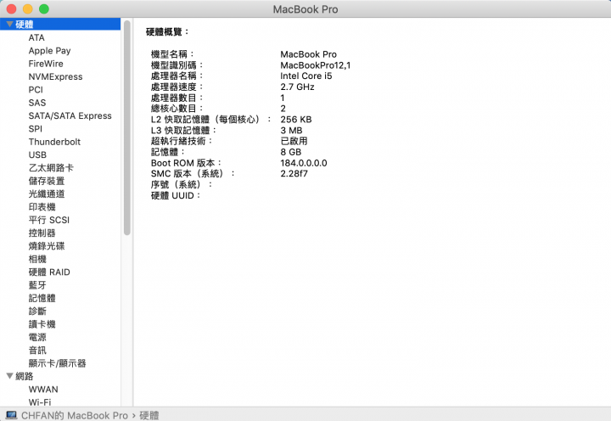Select ATA in the sidebar
This screenshot has width=611, height=421.
36,38
